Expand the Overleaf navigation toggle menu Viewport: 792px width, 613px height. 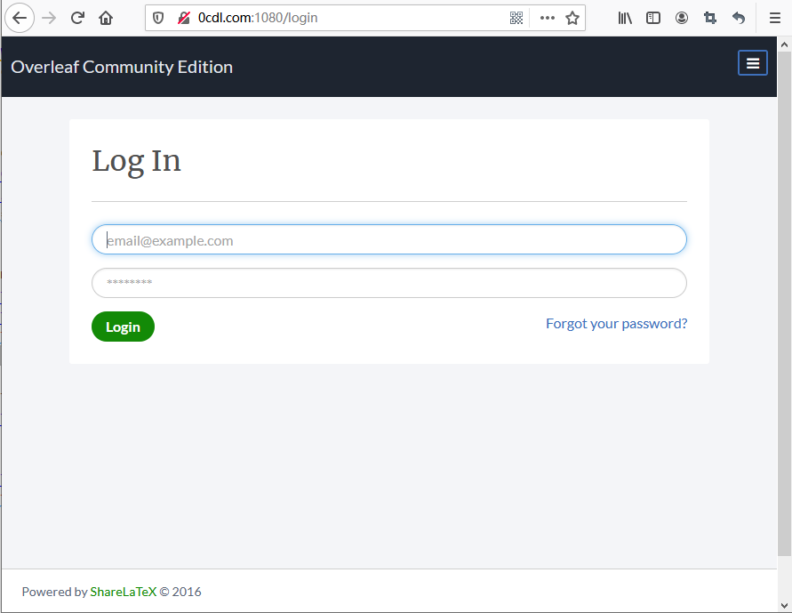click(x=752, y=63)
